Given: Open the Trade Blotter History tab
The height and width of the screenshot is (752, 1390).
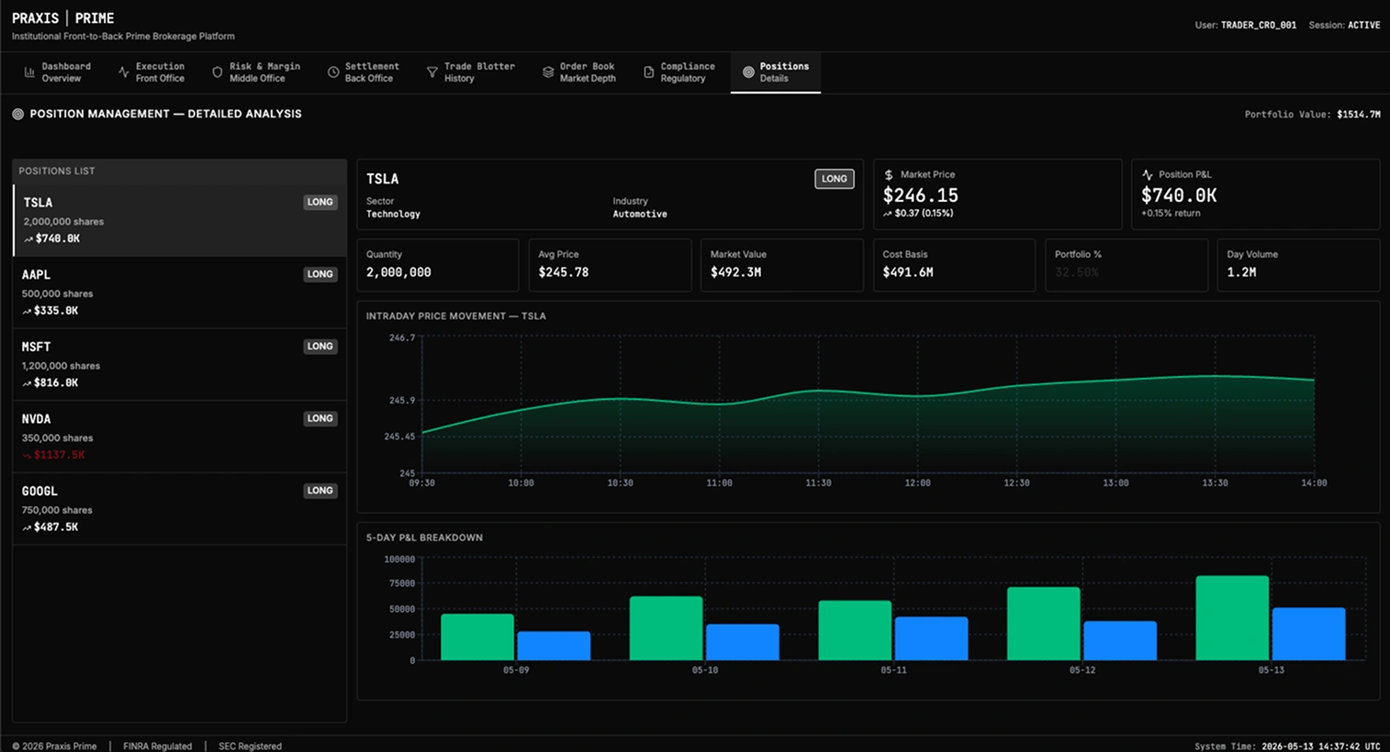Looking at the screenshot, I should [471, 72].
